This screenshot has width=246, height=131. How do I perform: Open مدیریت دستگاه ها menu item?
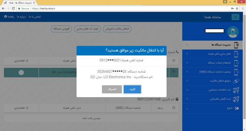(212, 45)
